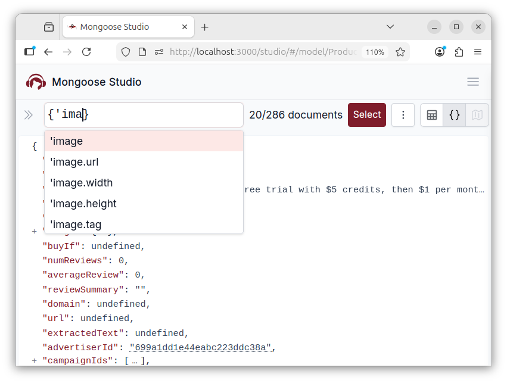The width and height of the screenshot is (507, 383).
Task: Click the "domain" field key
Action: click(x=64, y=304)
